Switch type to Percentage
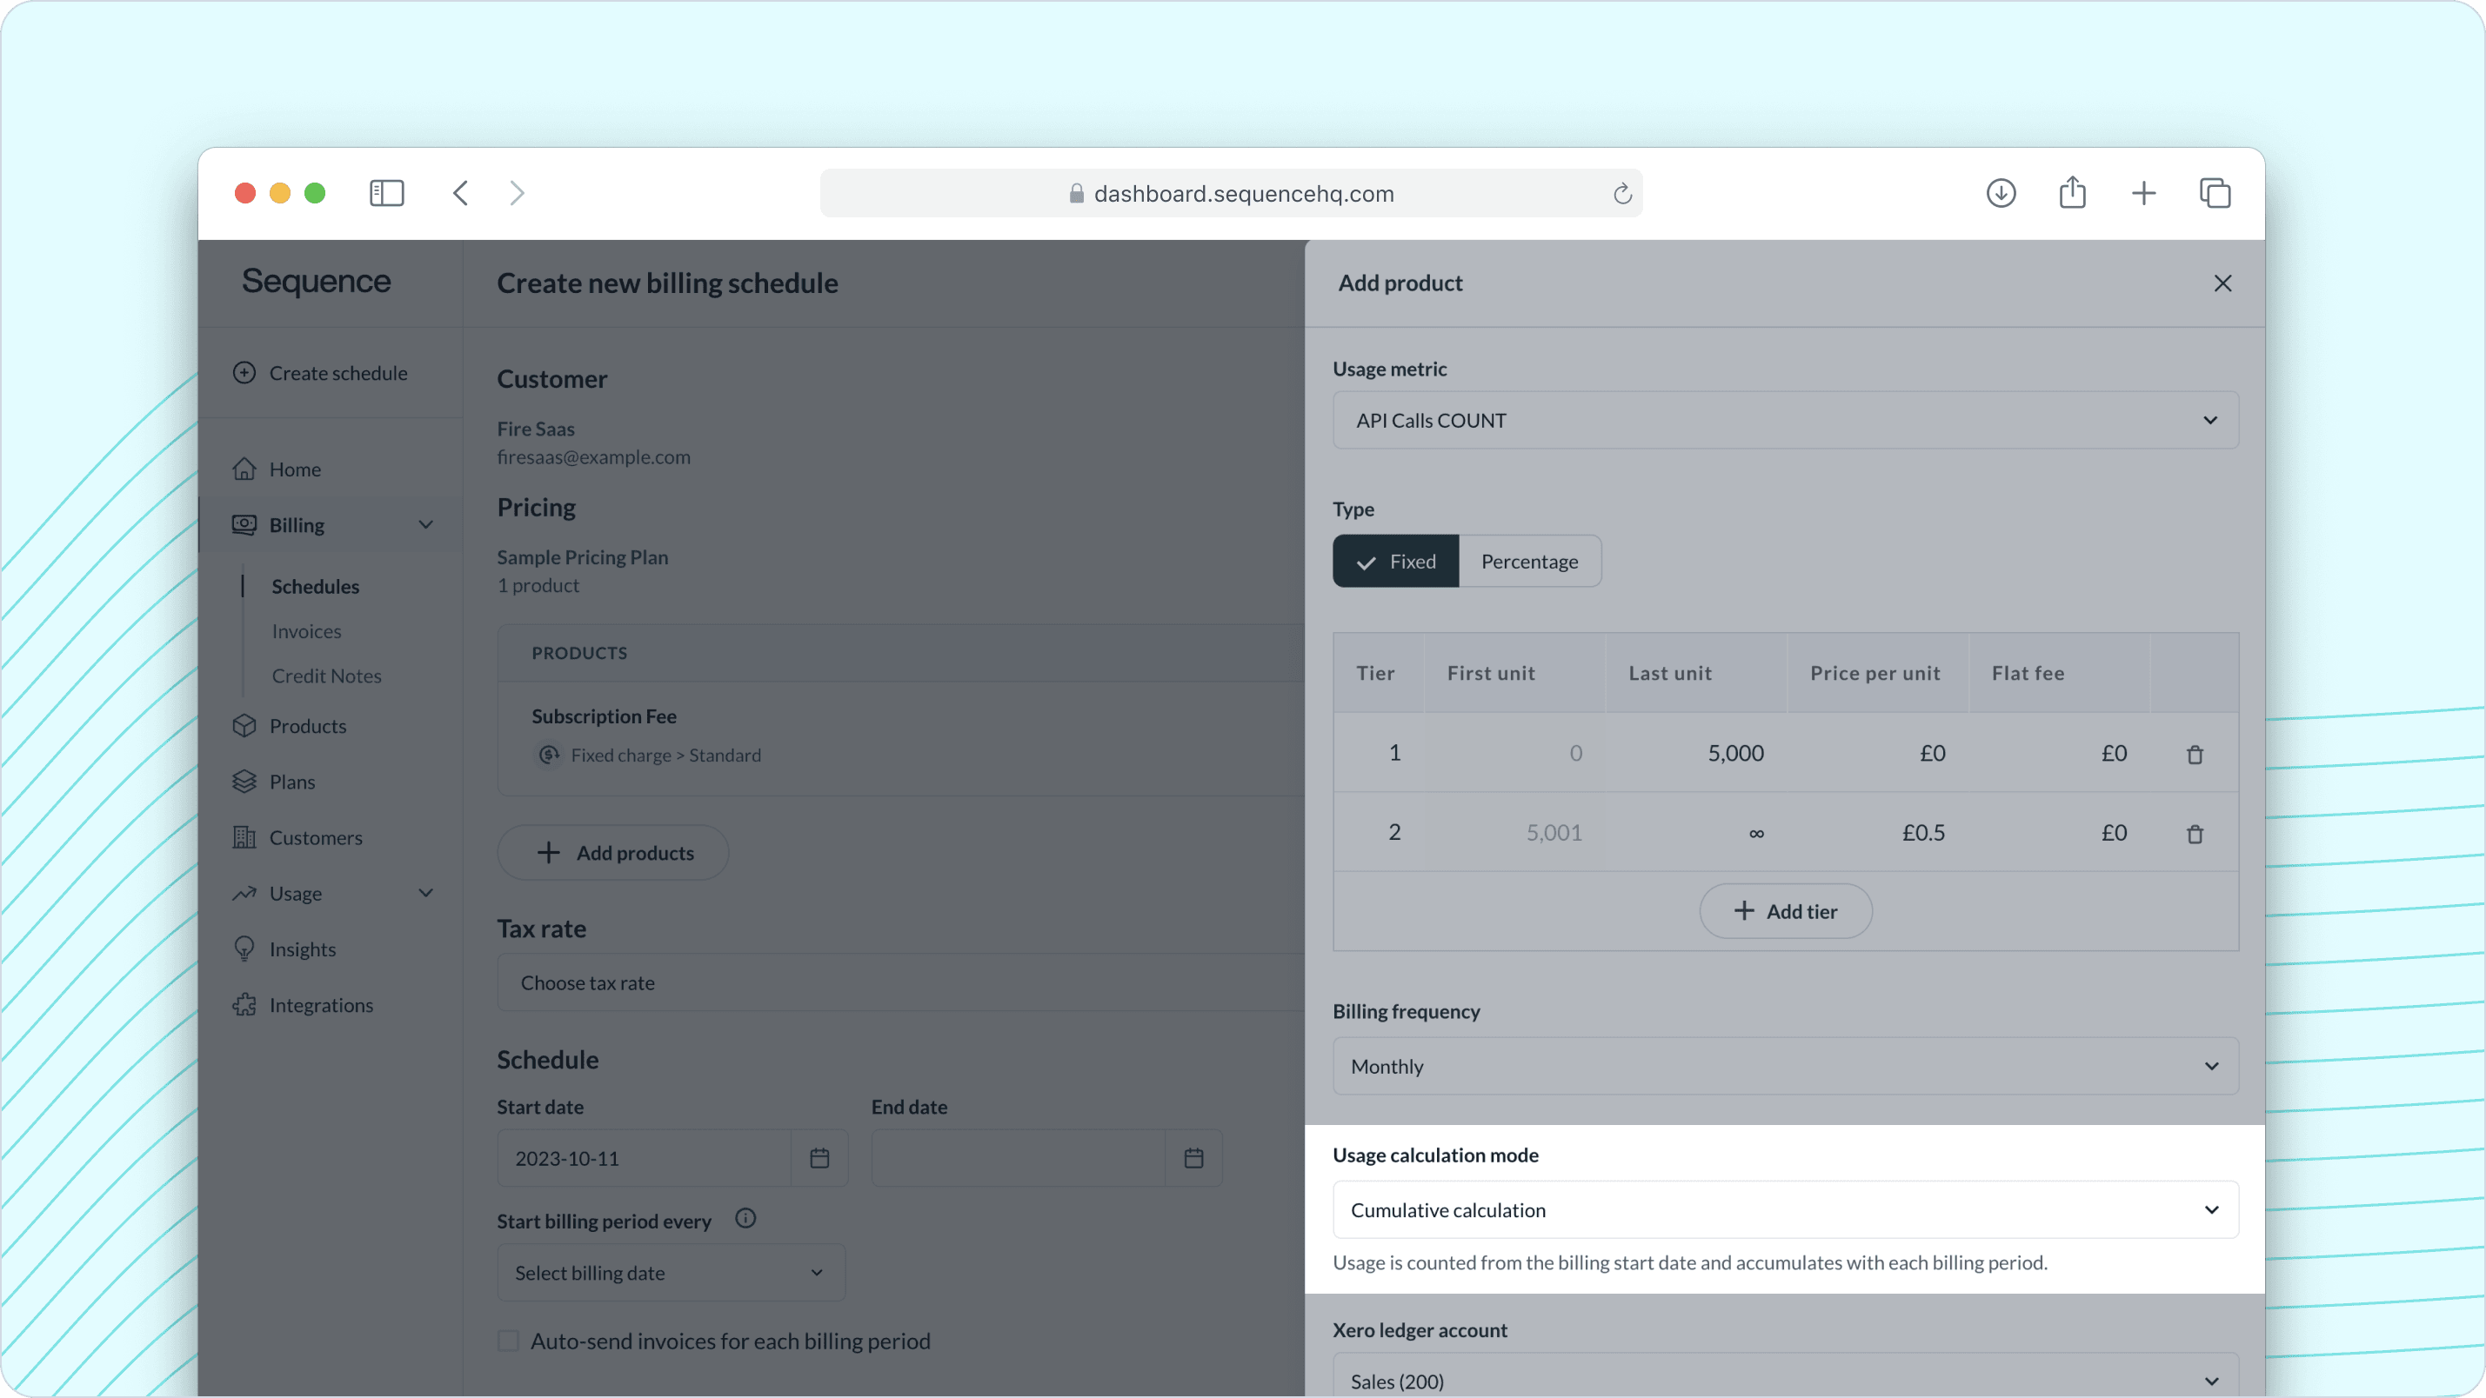Image resolution: width=2486 pixels, height=1398 pixels. [x=1530, y=562]
